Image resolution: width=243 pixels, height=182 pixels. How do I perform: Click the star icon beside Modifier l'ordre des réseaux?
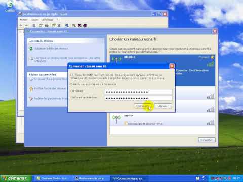31,88
